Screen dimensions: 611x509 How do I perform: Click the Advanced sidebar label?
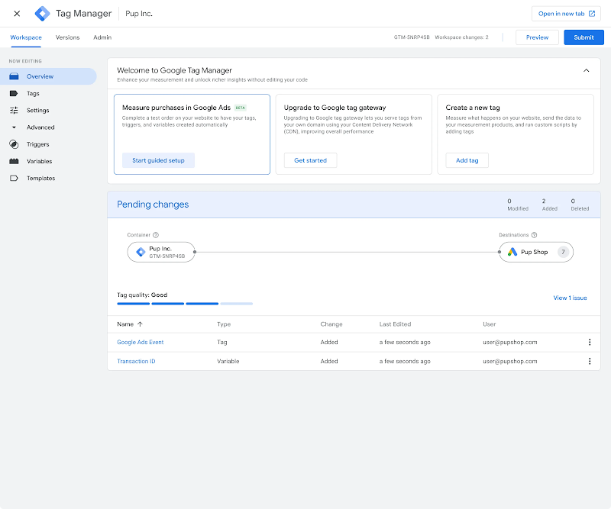(40, 127)
